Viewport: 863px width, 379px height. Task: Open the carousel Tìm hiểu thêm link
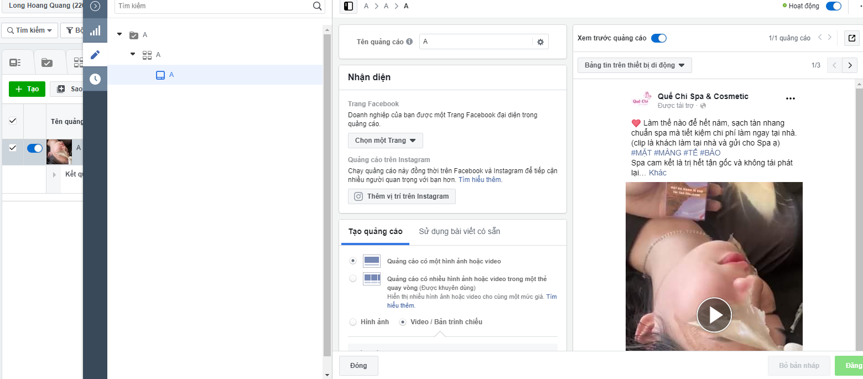click(x=472, y=301)
